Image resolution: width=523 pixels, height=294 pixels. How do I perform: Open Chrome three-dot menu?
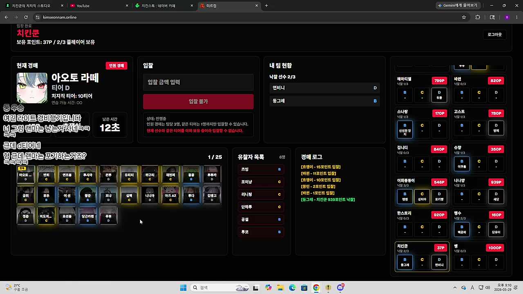[517, 17]
